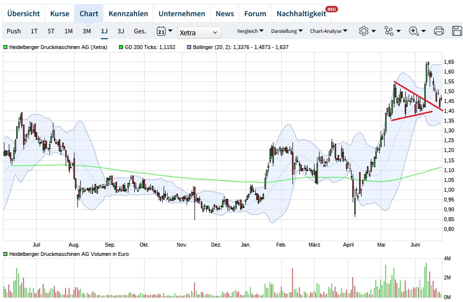Expand the Vergleich comparison dropdown
463x302 pixels.
click(250, 30)
